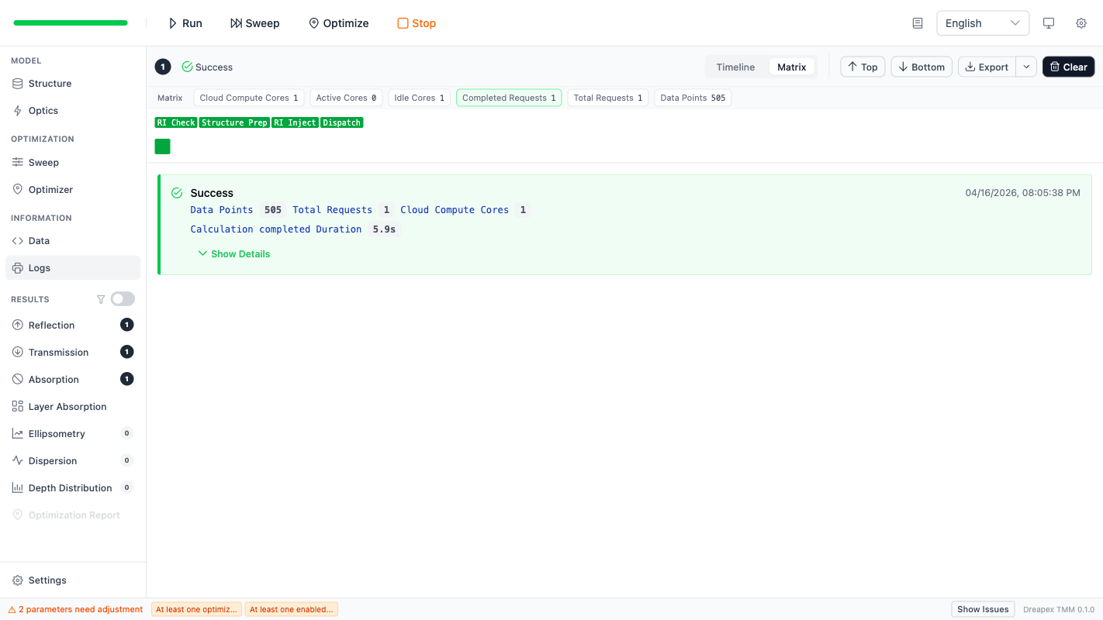This screenshot has height=620, width=1103.
Task: Click the green matrix status square
Action: click(162, 146)
